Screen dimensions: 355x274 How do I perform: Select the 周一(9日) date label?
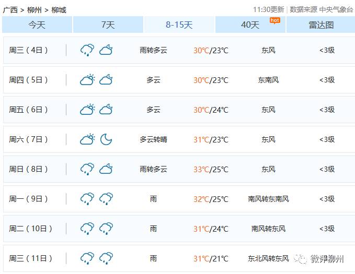point(28,199)
